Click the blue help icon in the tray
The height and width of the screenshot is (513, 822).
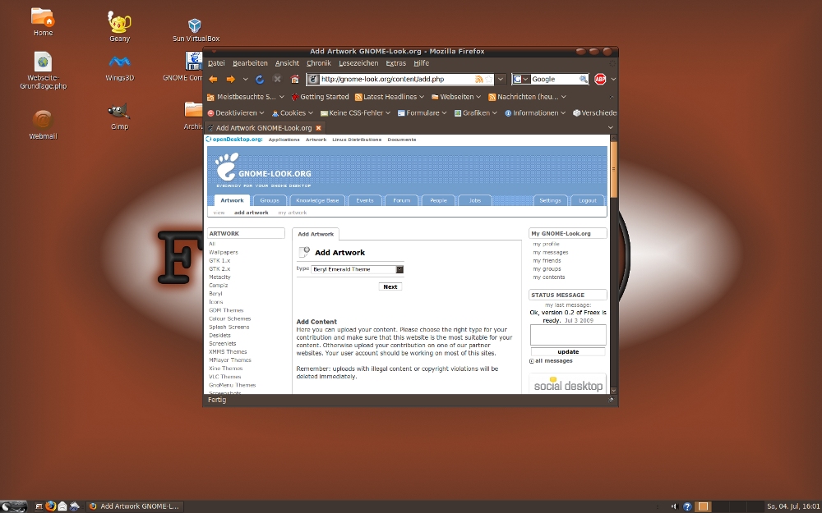(x=686, y=506)
